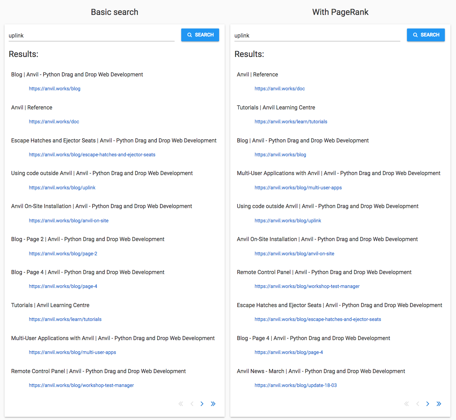Open blog/page-2 link in Basic search results
The image size is (456, 420).
[63, 254]
